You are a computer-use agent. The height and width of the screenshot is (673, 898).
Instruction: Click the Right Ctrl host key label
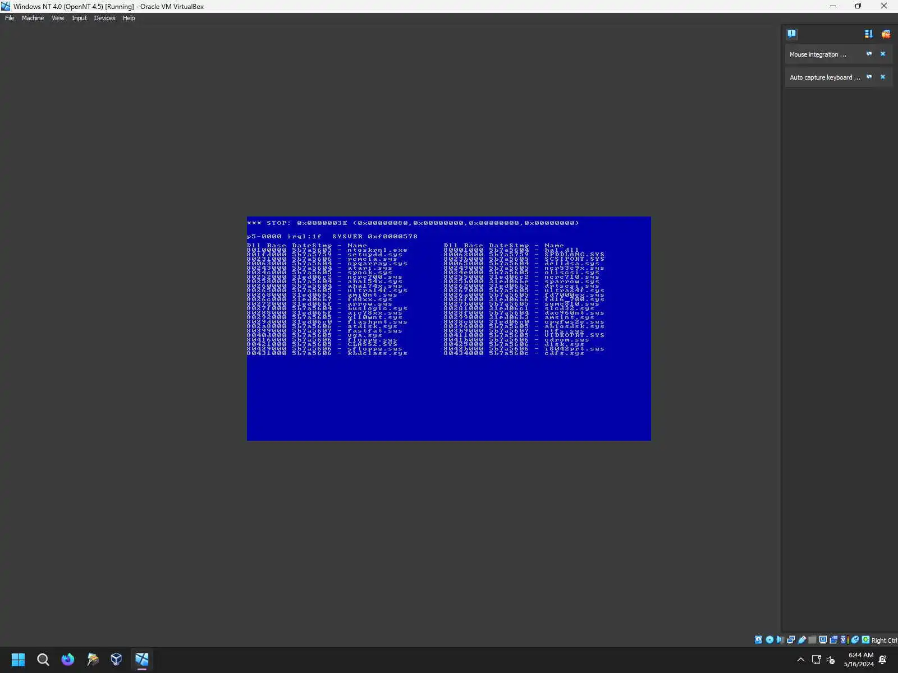click(884, 640)
